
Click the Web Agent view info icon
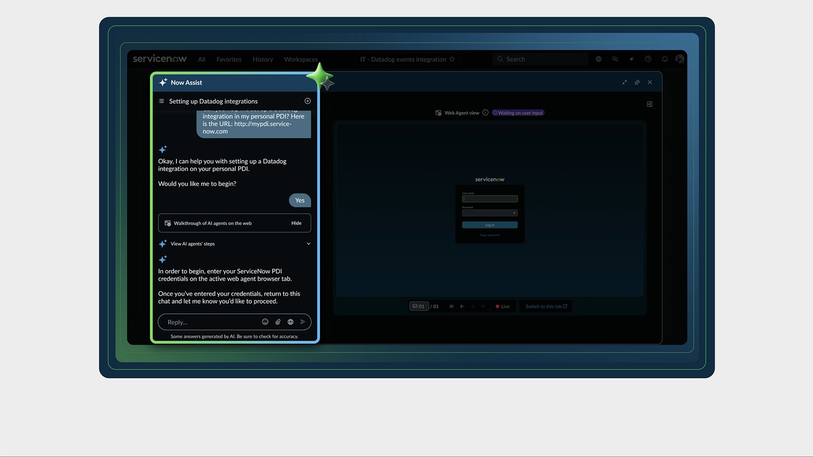click(485, 113)
